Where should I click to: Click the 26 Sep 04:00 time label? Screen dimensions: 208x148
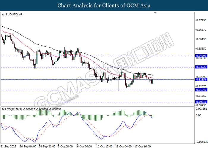[x=28, y=147]
